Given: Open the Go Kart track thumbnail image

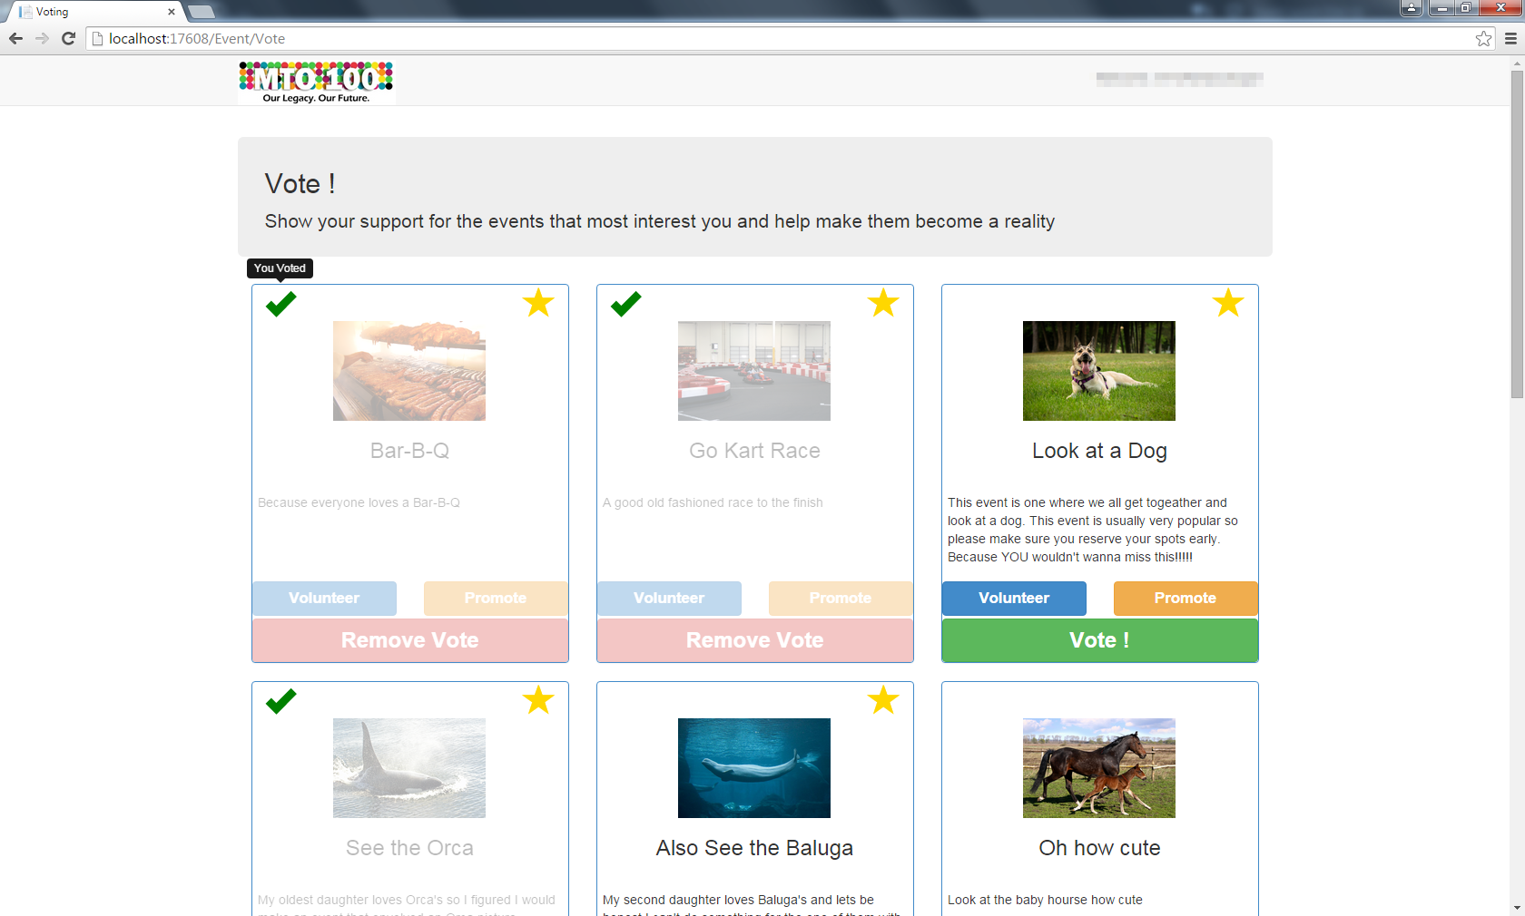Looking at the screenshot, I should coord(754,371).
